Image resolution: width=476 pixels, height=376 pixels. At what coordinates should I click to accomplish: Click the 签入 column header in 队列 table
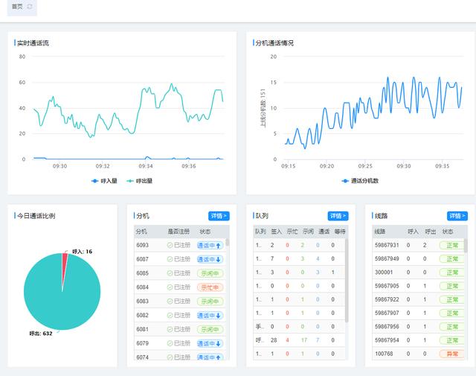[276, 232]
